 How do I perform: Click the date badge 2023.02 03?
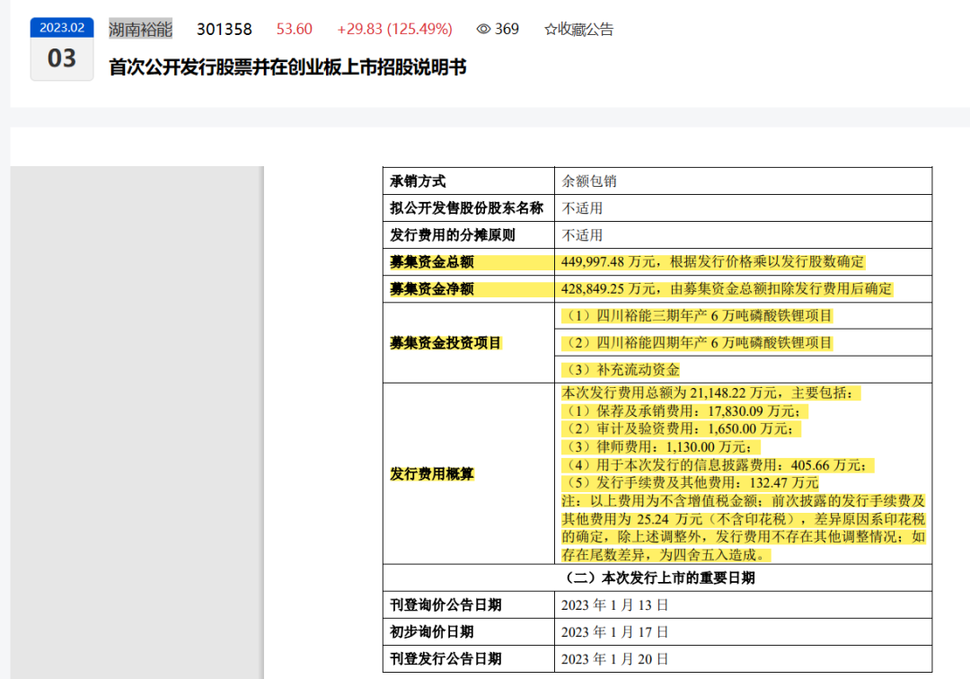click(x=62, y=48)
